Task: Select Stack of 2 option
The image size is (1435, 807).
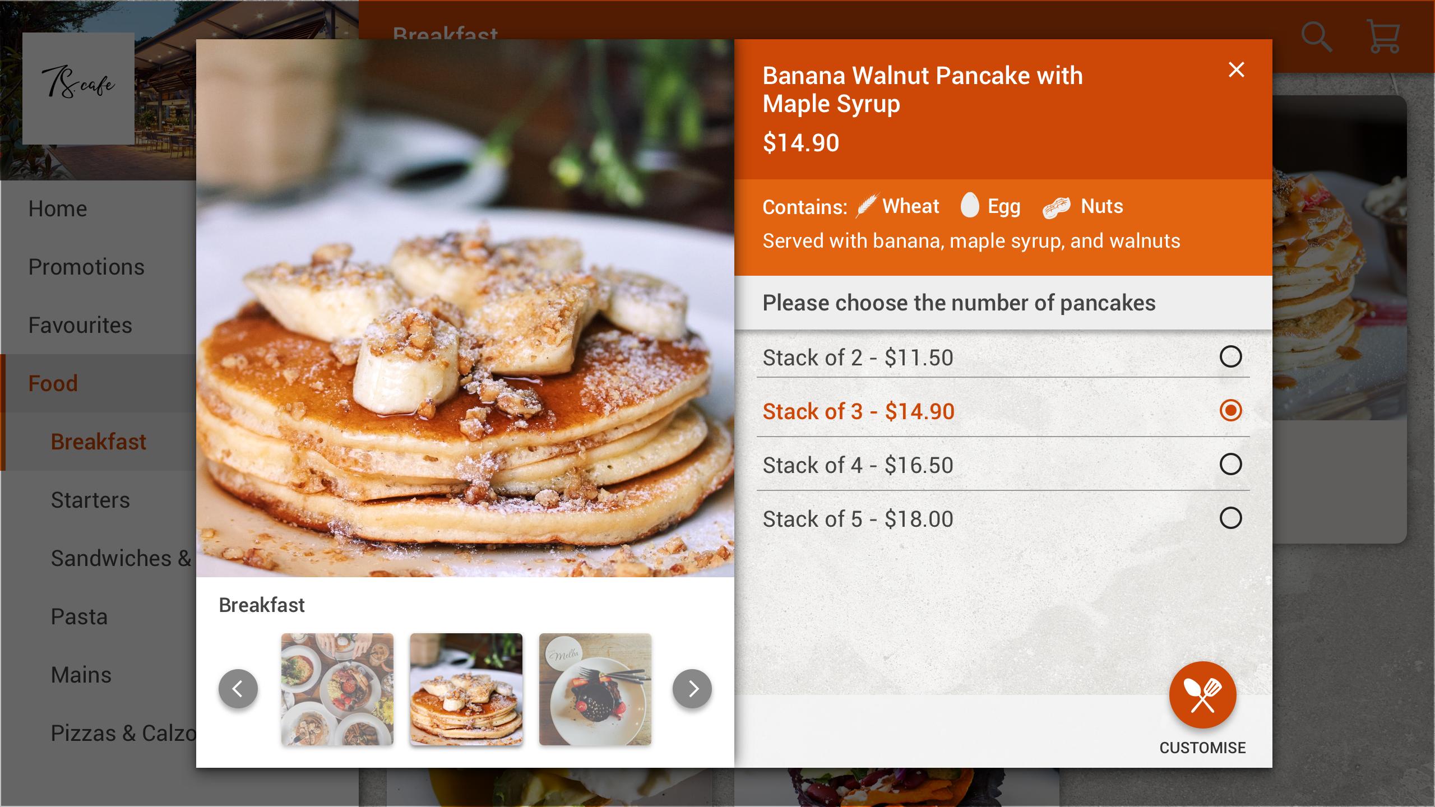Action: [x=1230, y=357]
